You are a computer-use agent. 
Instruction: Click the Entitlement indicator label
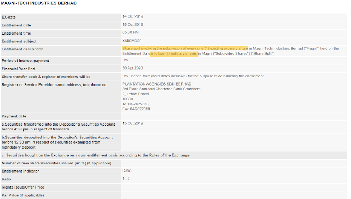pos(20,171)
